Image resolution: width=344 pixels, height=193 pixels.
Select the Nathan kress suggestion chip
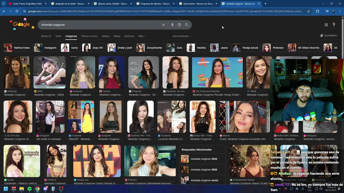18,48
